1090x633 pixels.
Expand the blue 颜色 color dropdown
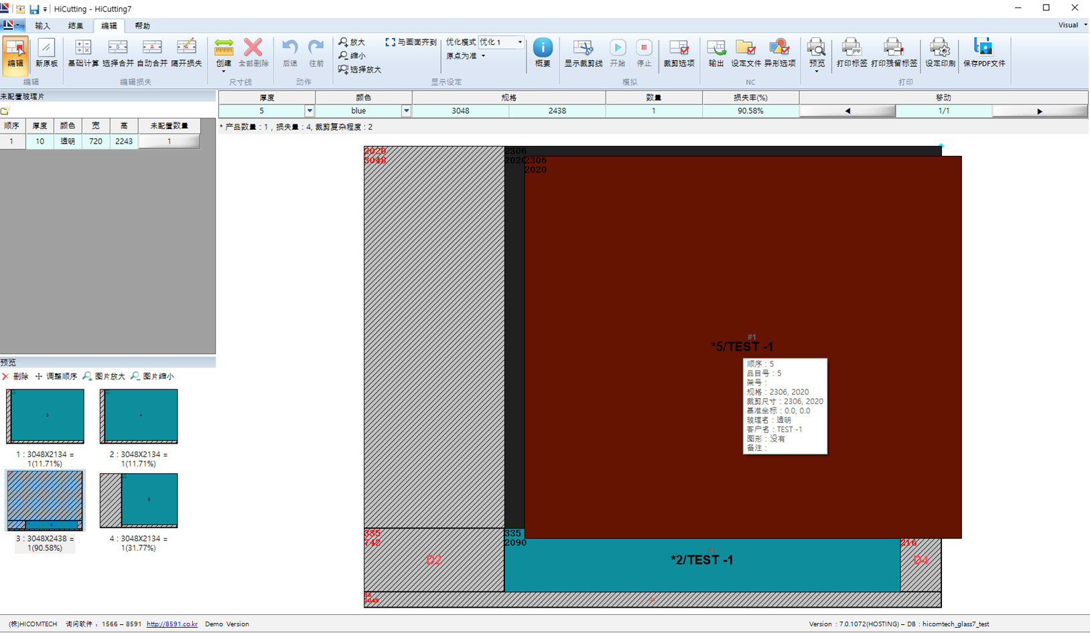pos(406,111)
